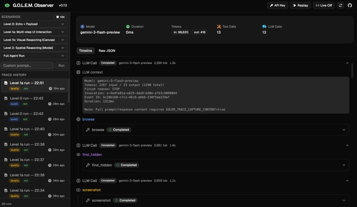357x207 pixels.
Task: Collapse the LLM Call with 2,581 tok
Action: 347,146
